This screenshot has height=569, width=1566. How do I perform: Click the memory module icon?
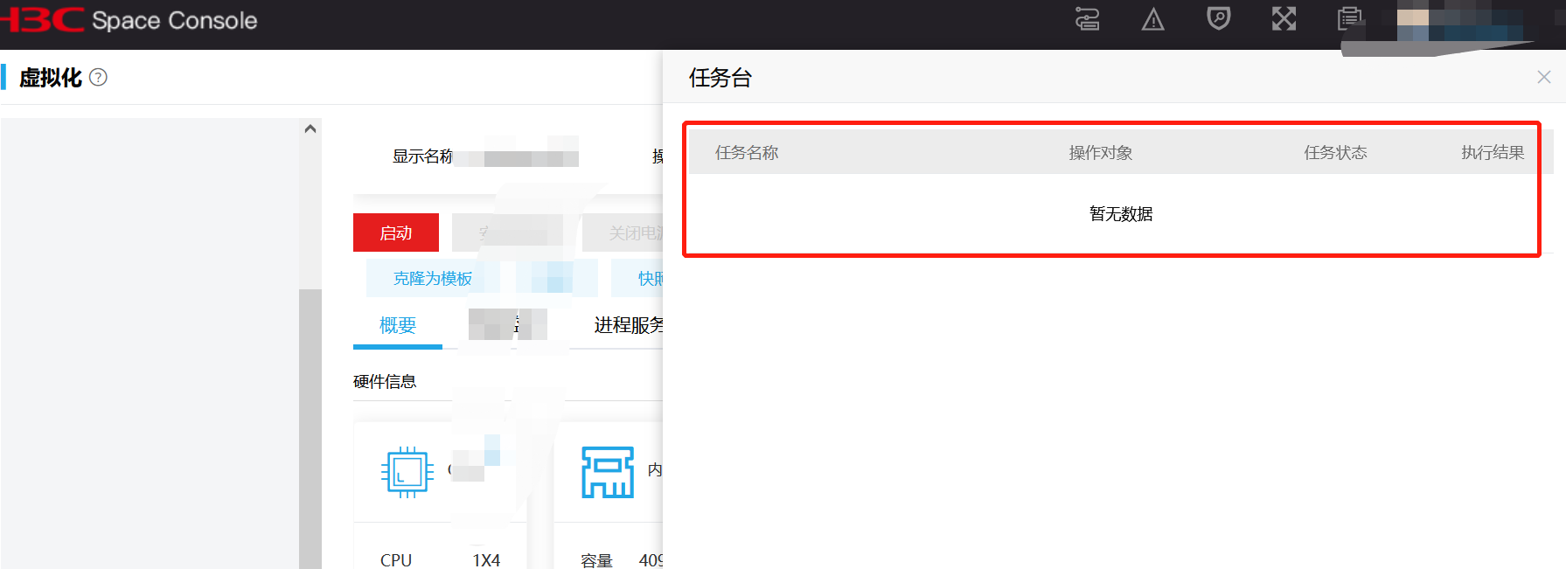(608, 472)
